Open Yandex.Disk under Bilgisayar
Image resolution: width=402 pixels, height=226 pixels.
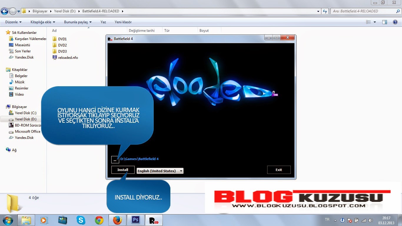(21, 138)
